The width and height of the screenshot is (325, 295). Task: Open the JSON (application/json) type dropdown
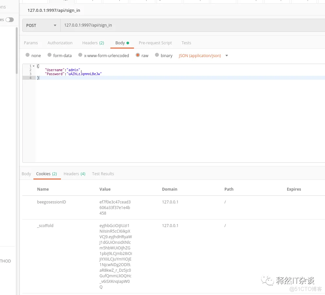tap(203, 56)
